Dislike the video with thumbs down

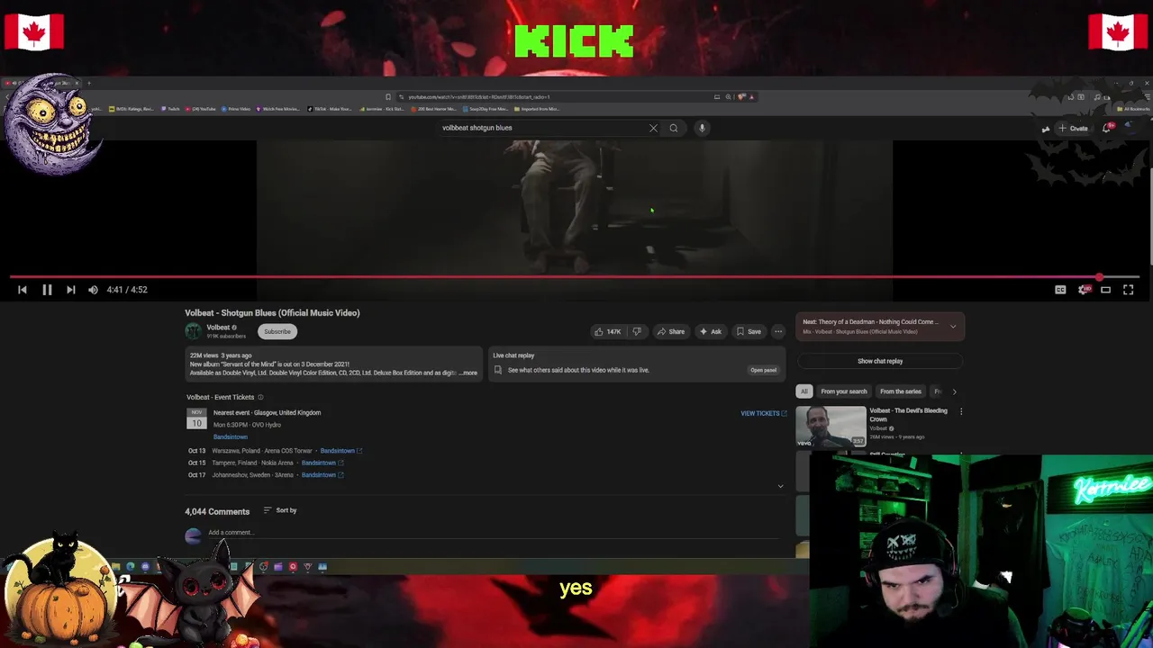pos(637,331)
